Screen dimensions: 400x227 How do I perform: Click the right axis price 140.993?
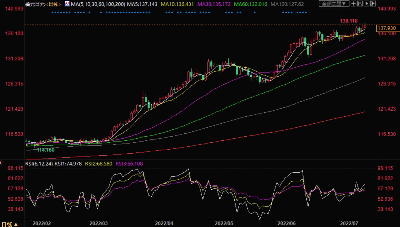tap(387, 9)
